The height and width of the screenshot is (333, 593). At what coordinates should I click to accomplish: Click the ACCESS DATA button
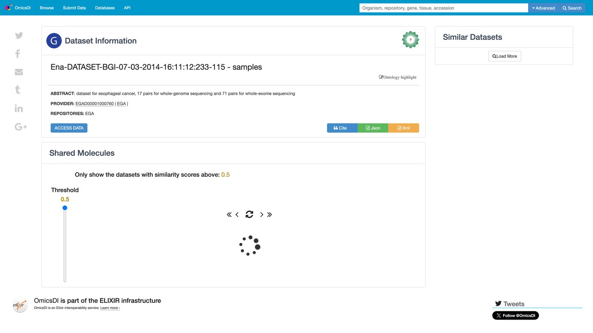69,128
